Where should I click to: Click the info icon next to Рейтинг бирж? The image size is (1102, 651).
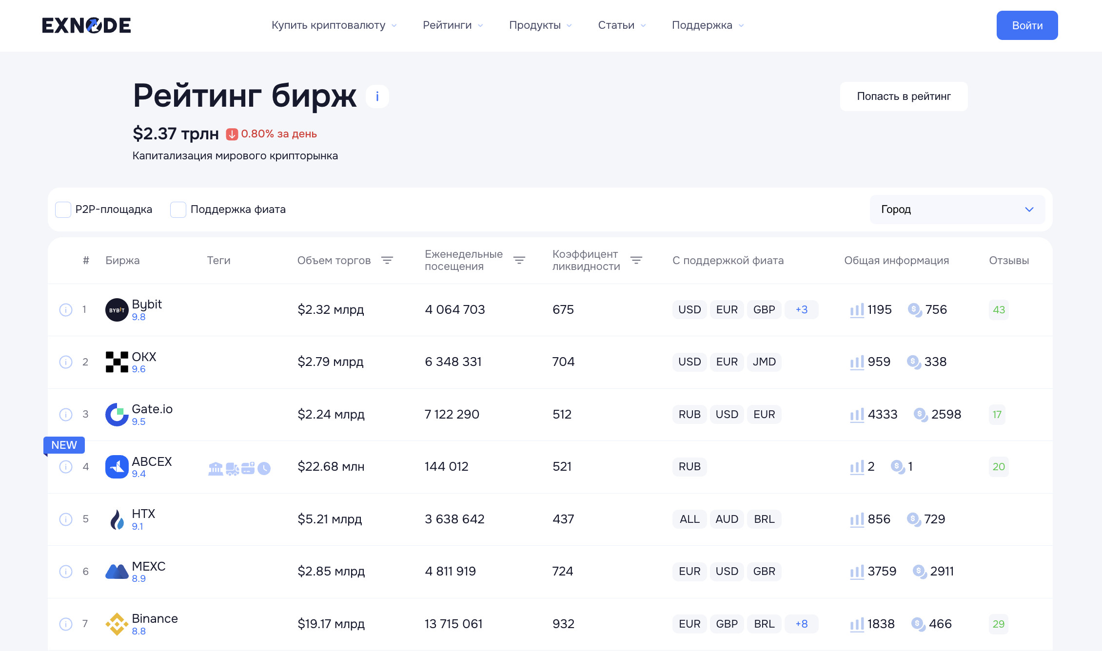click(x=377, y=96)
